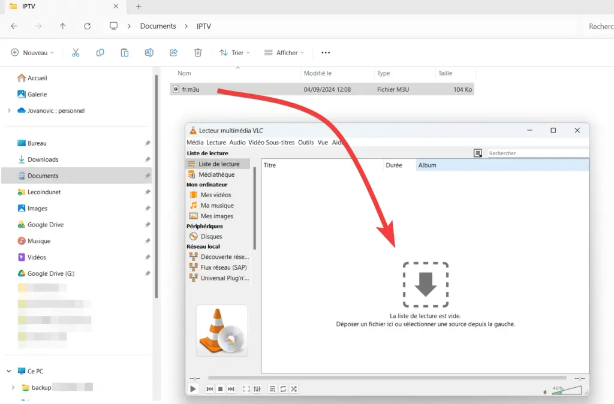Open VLC extended settings equalizer icon
The height and width of the screenshot is (404, 614).
pyautogui.click(x=257, y=389)
